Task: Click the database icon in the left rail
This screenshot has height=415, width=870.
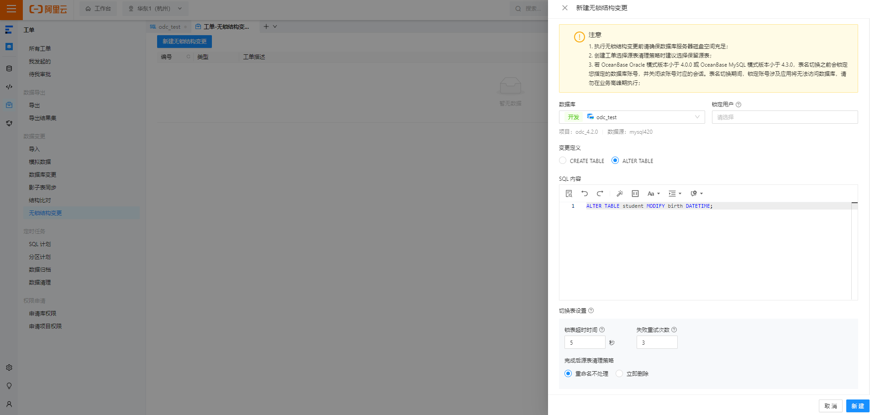Action: [x=9, y=68]
